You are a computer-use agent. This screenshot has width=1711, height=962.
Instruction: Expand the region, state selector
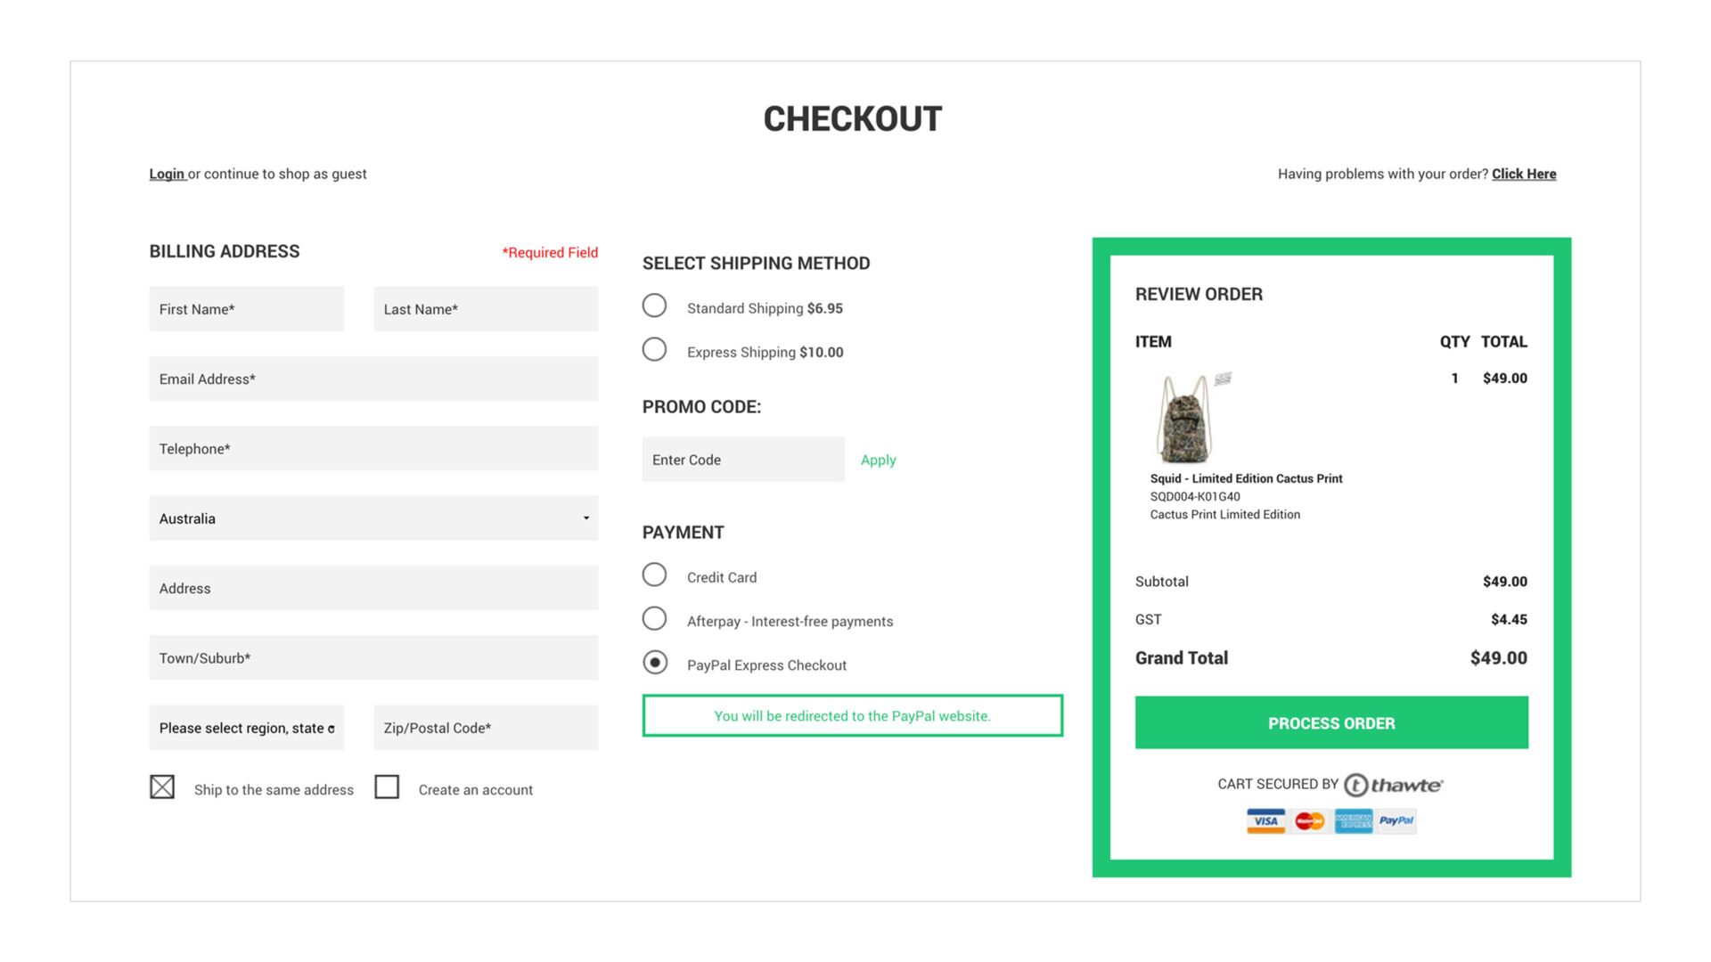[246, 728]
